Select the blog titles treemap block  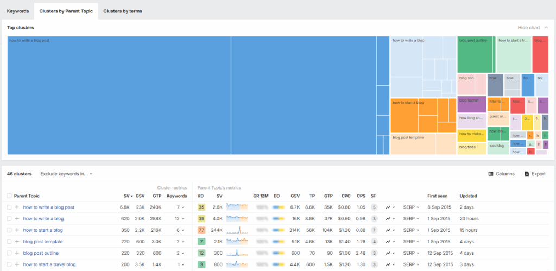point(472,149)
